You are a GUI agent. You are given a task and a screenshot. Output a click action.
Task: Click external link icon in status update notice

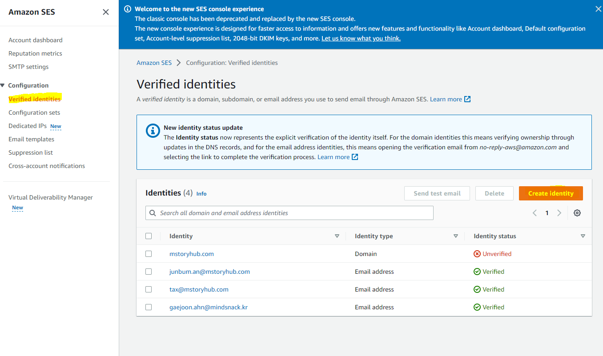point(355,157)
